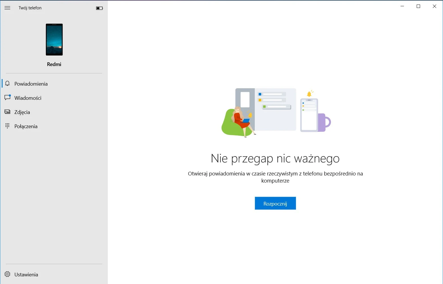
Task: Click the heading Nie przegap nic ważnego
Action: point(275,158)
